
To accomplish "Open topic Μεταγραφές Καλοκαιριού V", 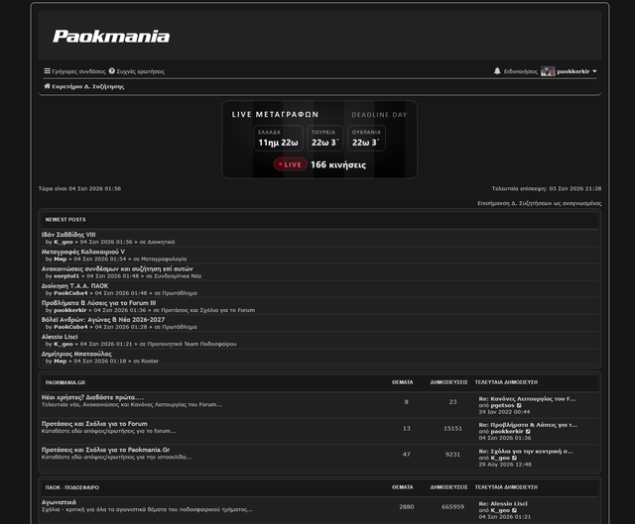I will [x=83, y=252].
